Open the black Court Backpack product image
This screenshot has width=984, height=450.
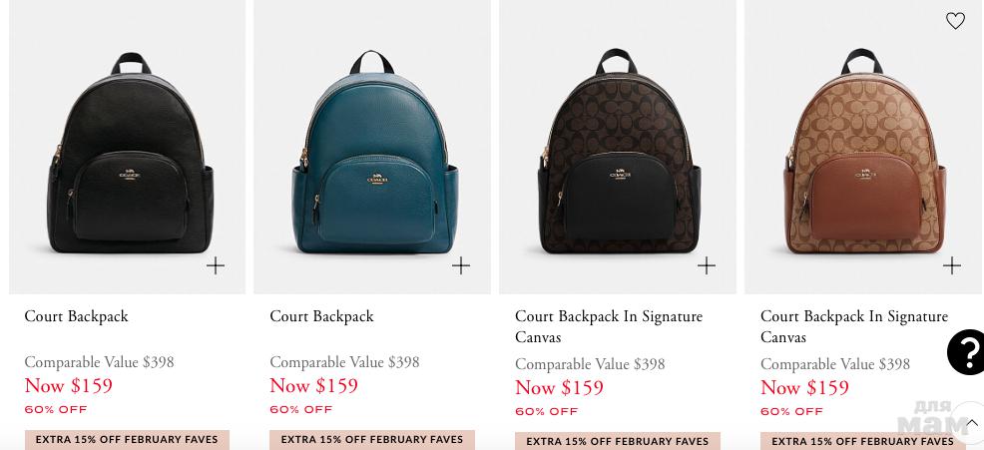[128, 147]
